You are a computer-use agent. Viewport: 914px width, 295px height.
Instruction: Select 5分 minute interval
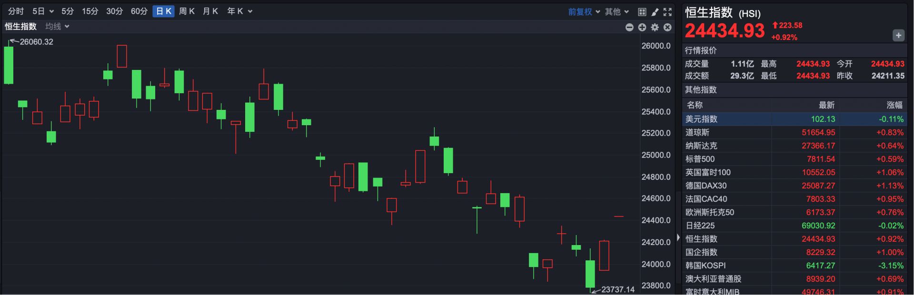click(68, 11)
